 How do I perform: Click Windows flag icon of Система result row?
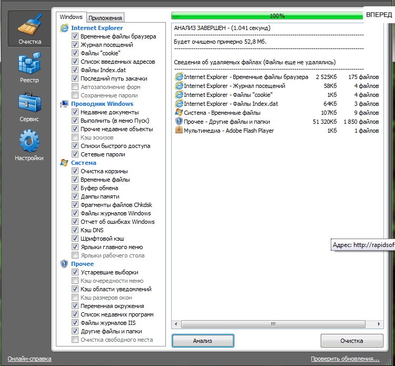[179, 113]
